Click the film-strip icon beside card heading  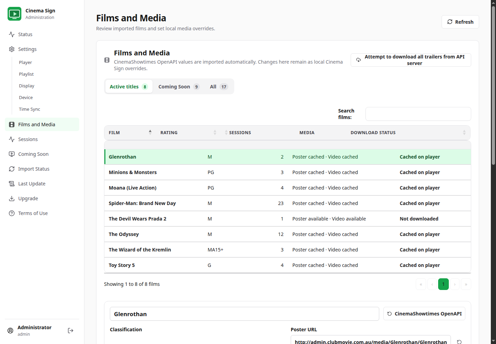[107, 60]
